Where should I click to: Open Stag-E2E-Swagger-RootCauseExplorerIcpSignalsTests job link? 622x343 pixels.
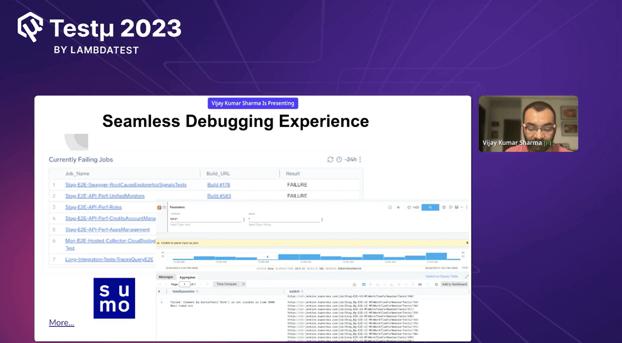pos(126,185)
